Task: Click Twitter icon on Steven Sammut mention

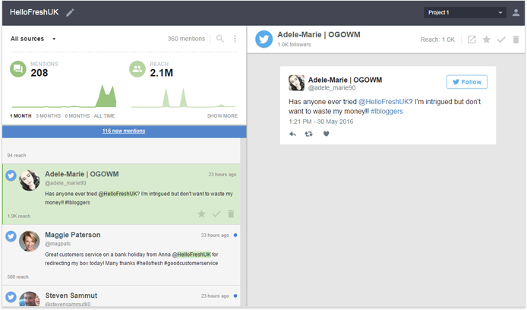Action: 11,297
